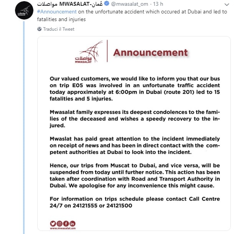Click the 13 h tweet timestamp
The height and width of the screenshot is (234, 245).
point(157,4)
